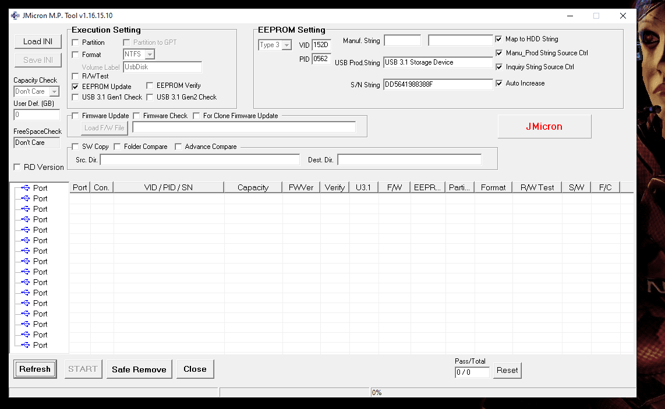Click the U3.1 column header
The height and width of the screenshot is (409, 665).
(x=363, y=187)
